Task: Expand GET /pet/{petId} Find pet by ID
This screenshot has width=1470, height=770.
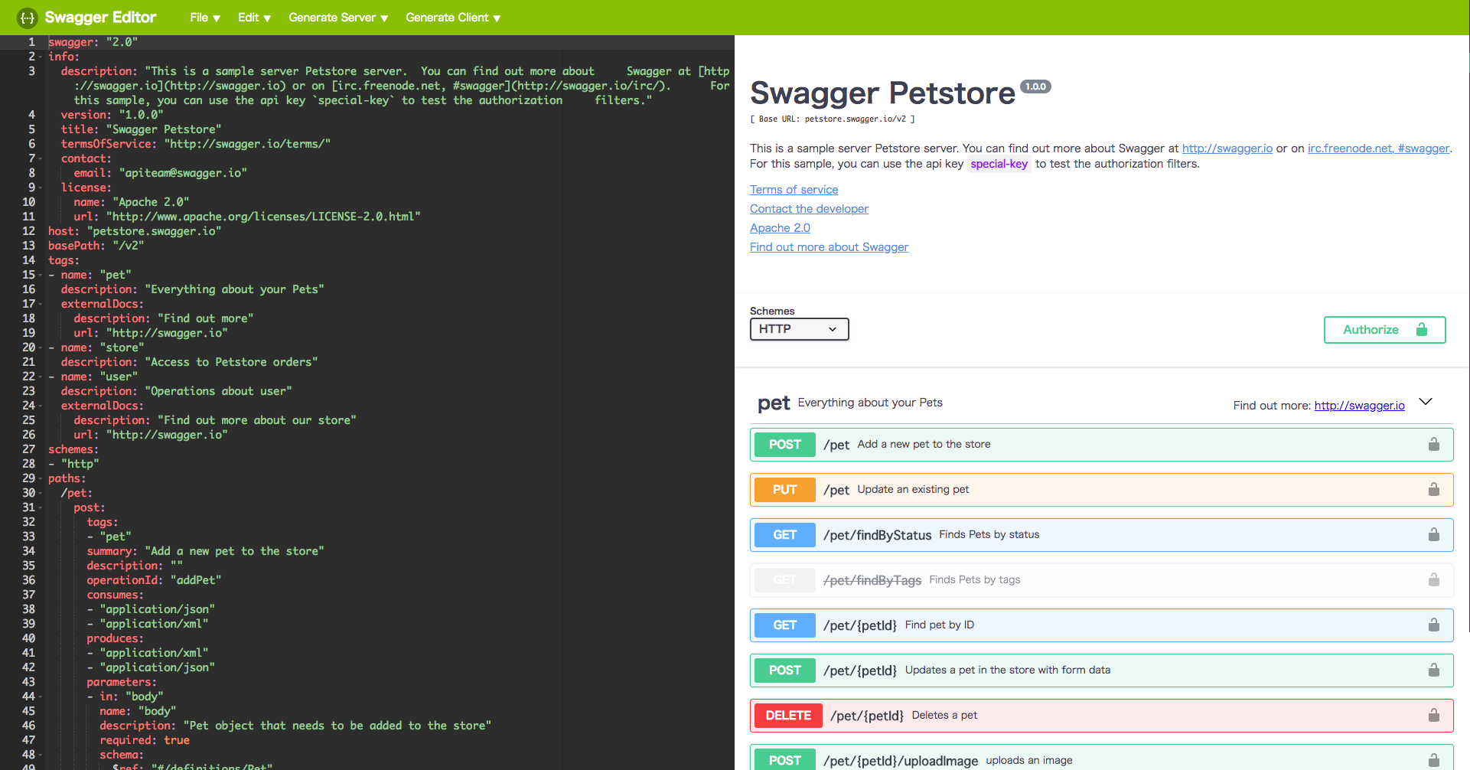Action: 1101,625
